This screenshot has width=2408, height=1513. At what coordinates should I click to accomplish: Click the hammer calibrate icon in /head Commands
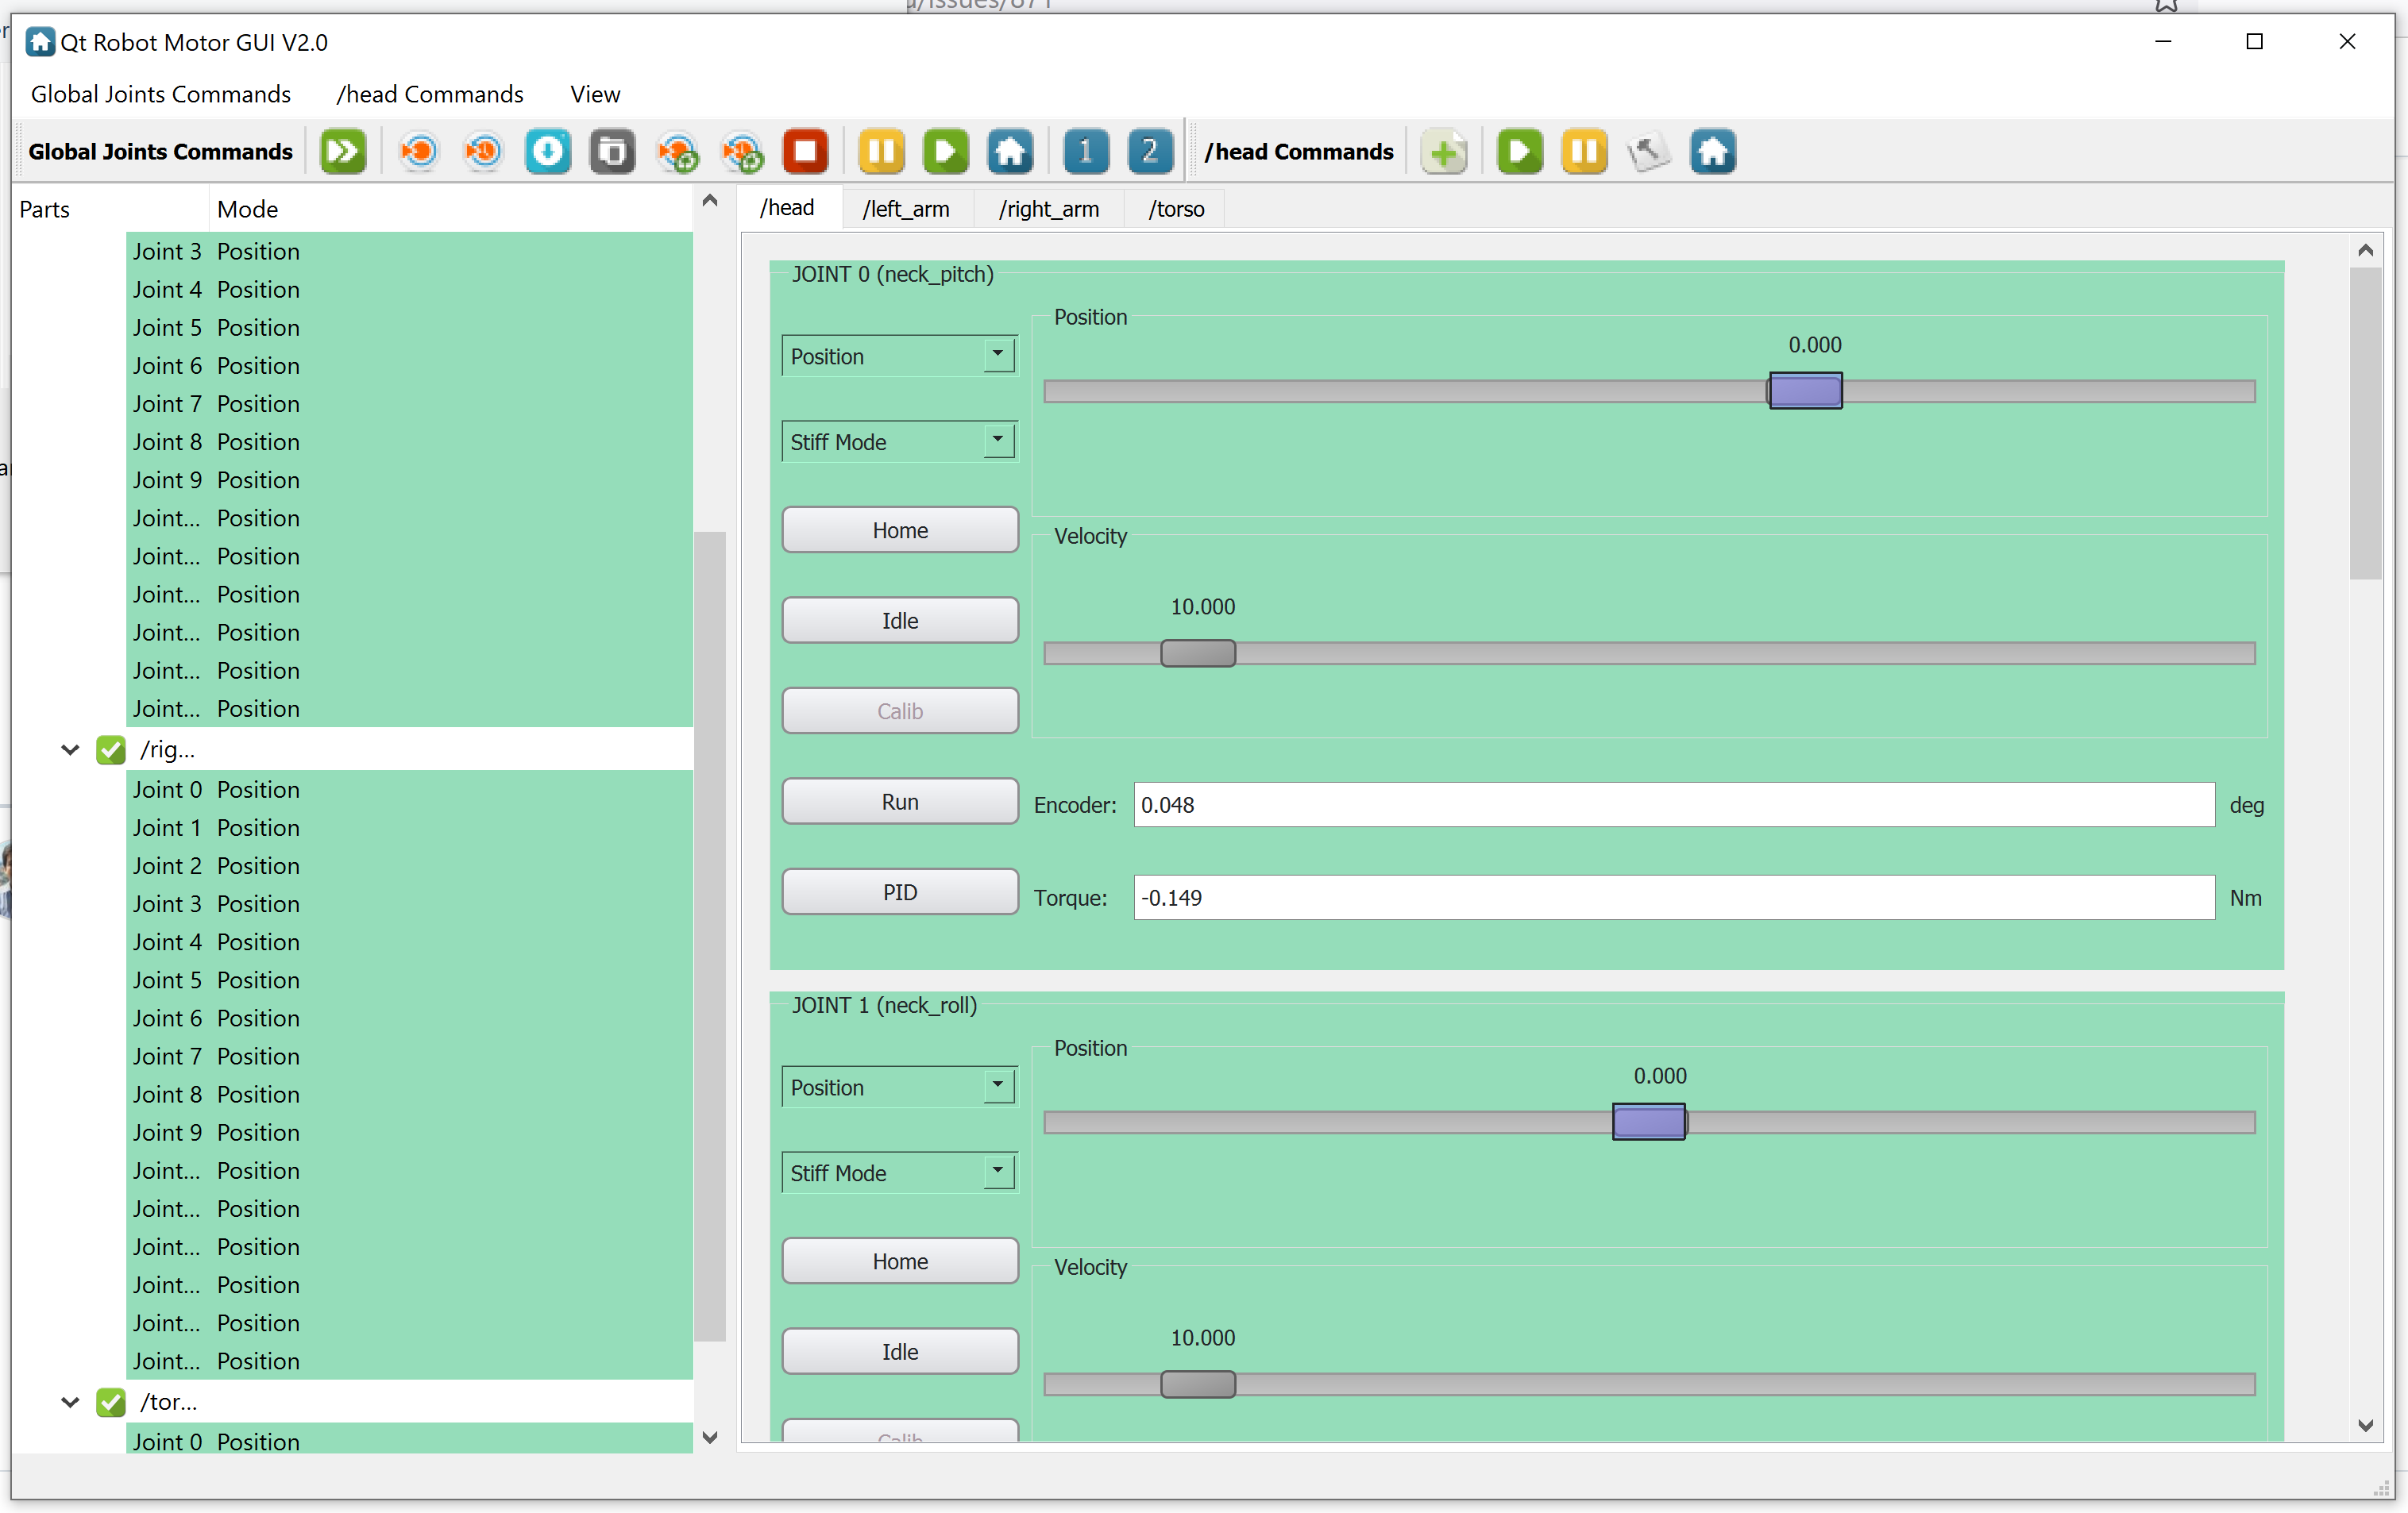1648,153
